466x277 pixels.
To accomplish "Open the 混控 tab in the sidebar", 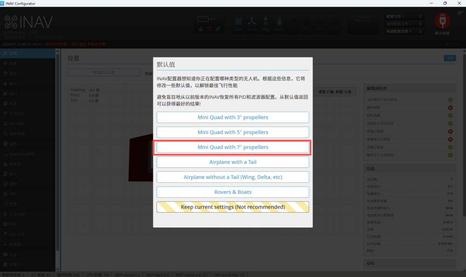I will (27, 74).
